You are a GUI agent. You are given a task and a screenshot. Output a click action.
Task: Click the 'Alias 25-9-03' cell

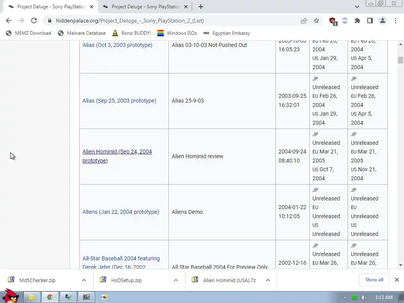[x=222, y=101]
